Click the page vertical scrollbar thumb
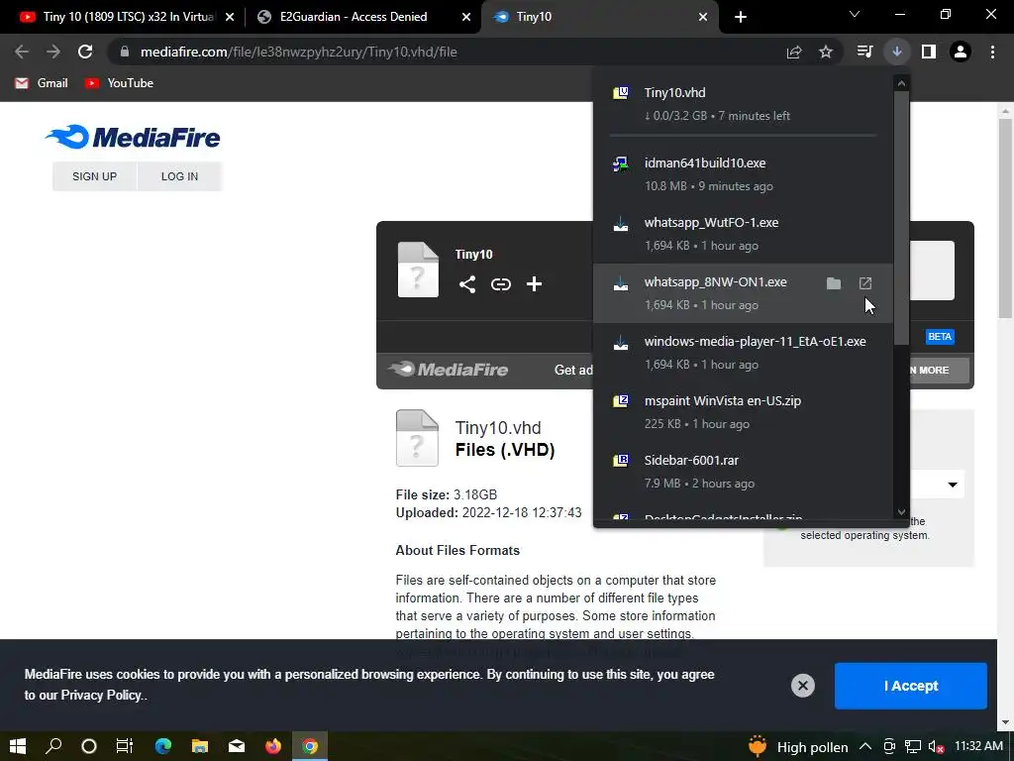The image size is (1014, 761). 1005,218
